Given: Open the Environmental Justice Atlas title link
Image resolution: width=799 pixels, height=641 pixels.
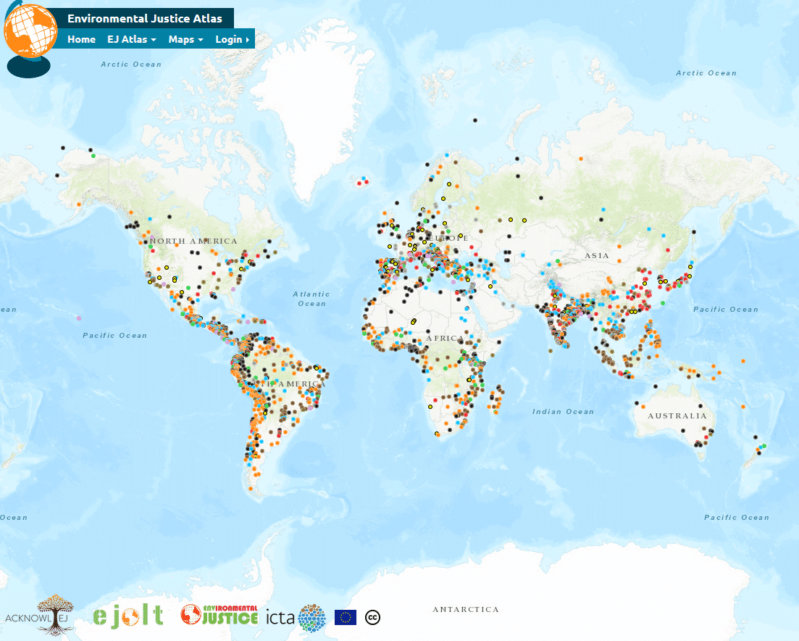Looking at the screenshot, I should 145,19.
